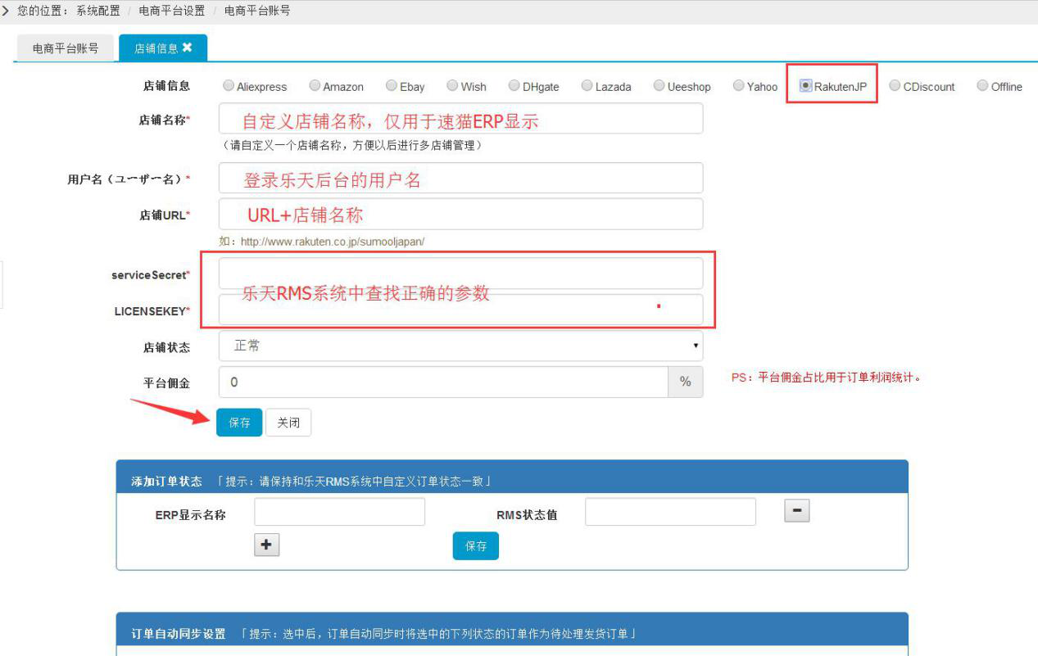This screenshot has height=656, width=1038.
Task: Select the RakutenJP radio button
Action: [x=806, y=85]
